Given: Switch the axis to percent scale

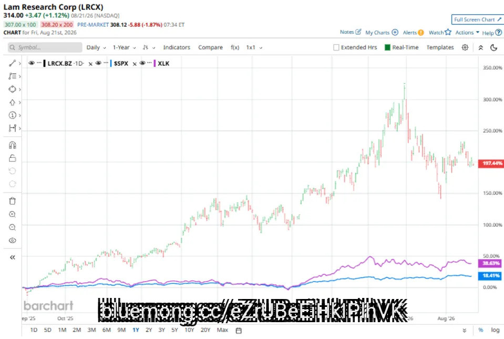Looking at the screenshot, I should (480, 330).
